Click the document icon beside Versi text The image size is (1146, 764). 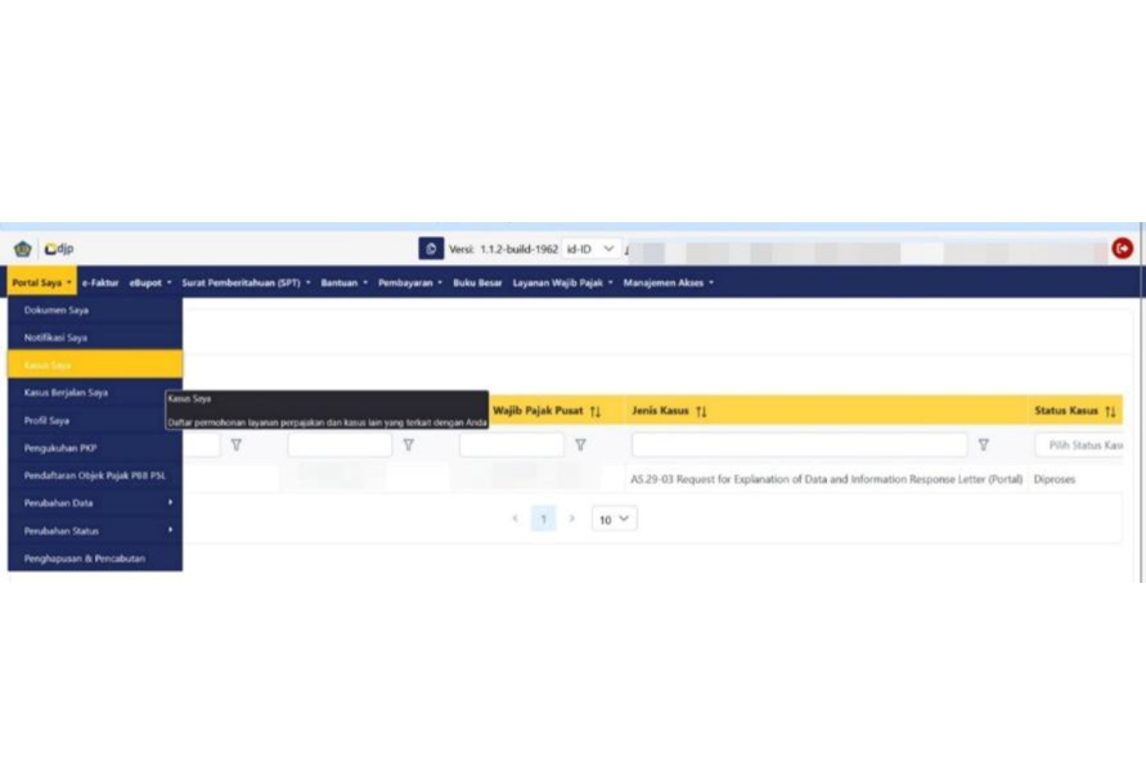430,248
